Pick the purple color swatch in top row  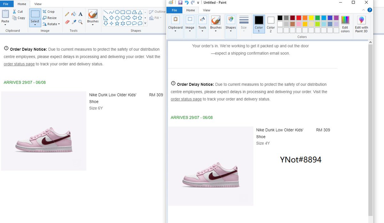coord(336,18)
